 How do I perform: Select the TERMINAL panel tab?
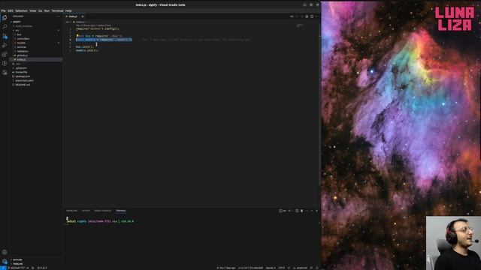(121, 211)
